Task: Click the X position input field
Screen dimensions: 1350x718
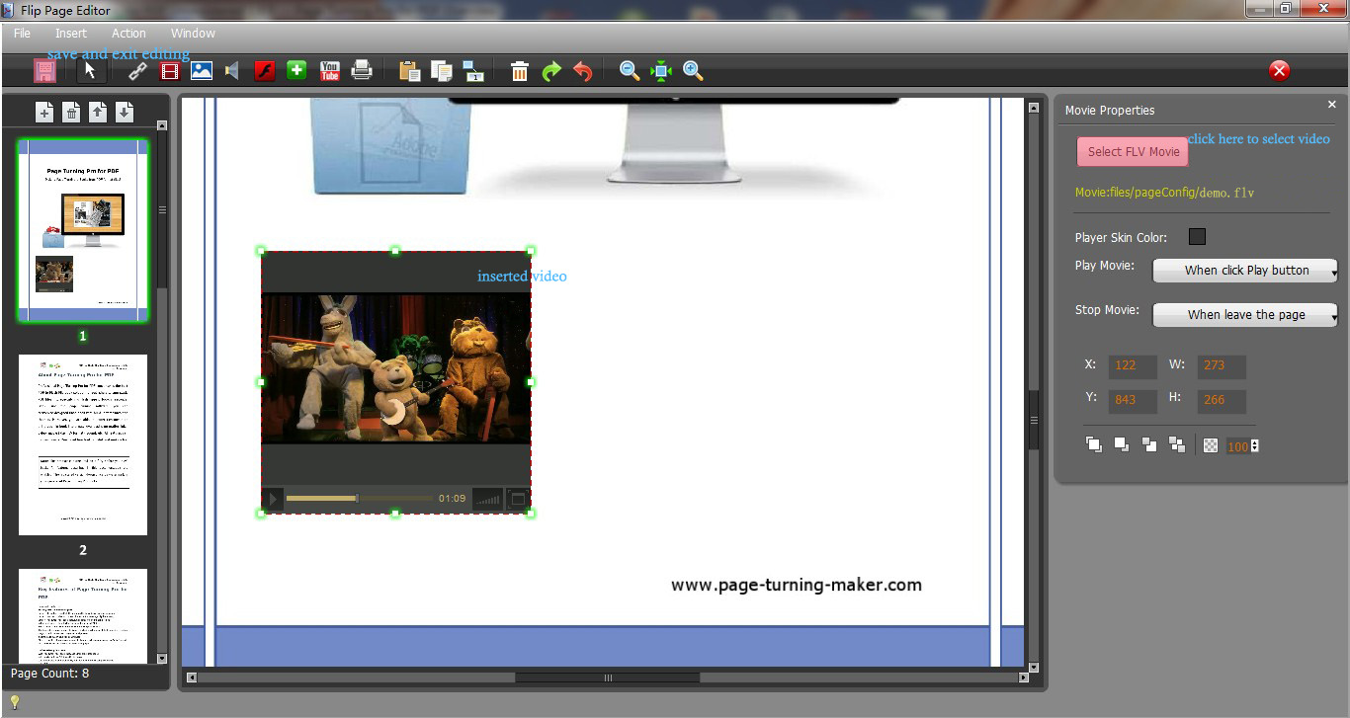Action: pos(1133,365)
